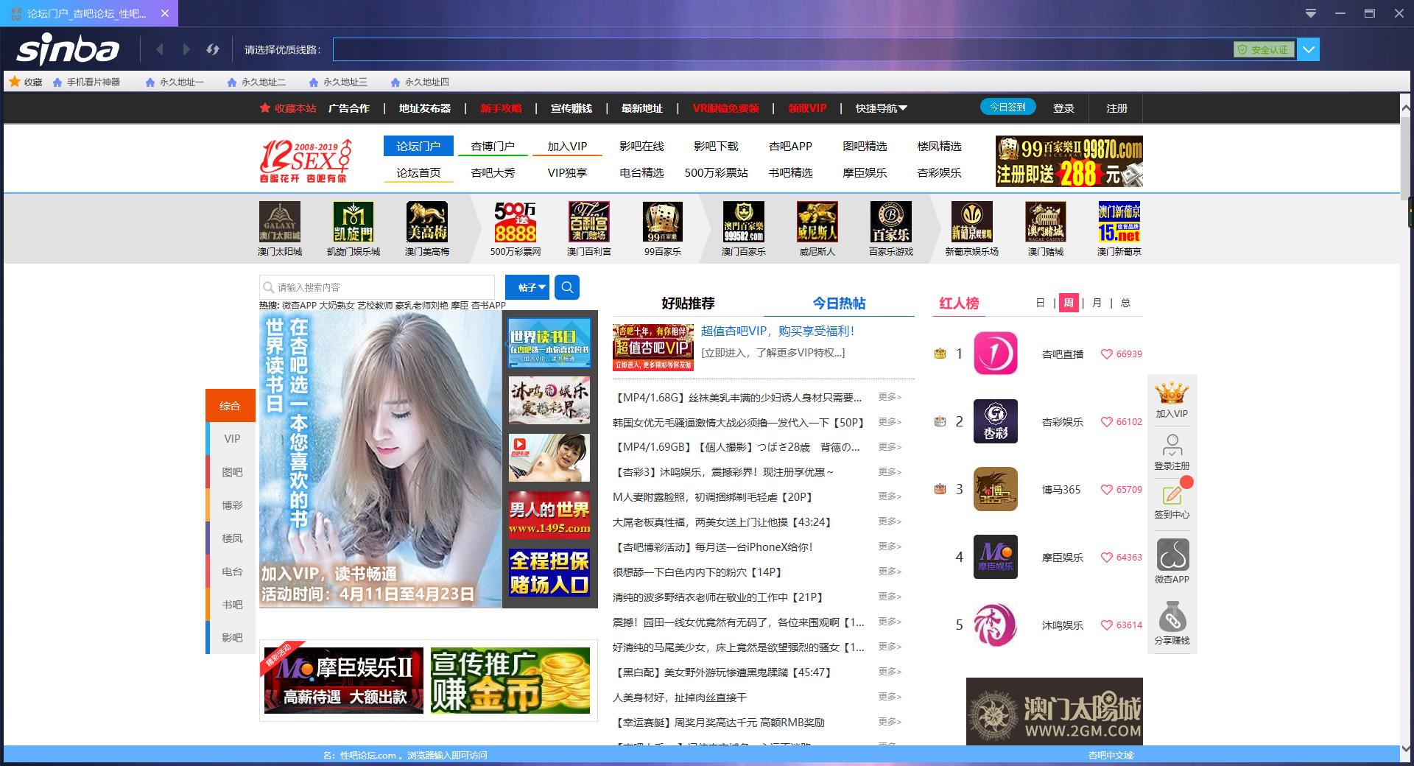Open the 永久地址二 bookmark
The height and width of the screenshot is (766, 1414).
point(256,82)
